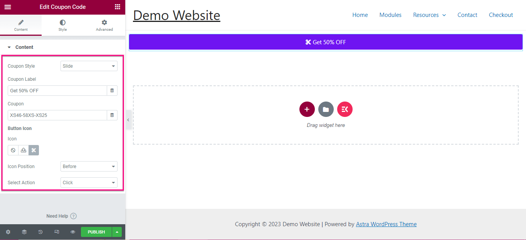
Task: Open the Elementor hamburger menu
Action: pos(8,7)
